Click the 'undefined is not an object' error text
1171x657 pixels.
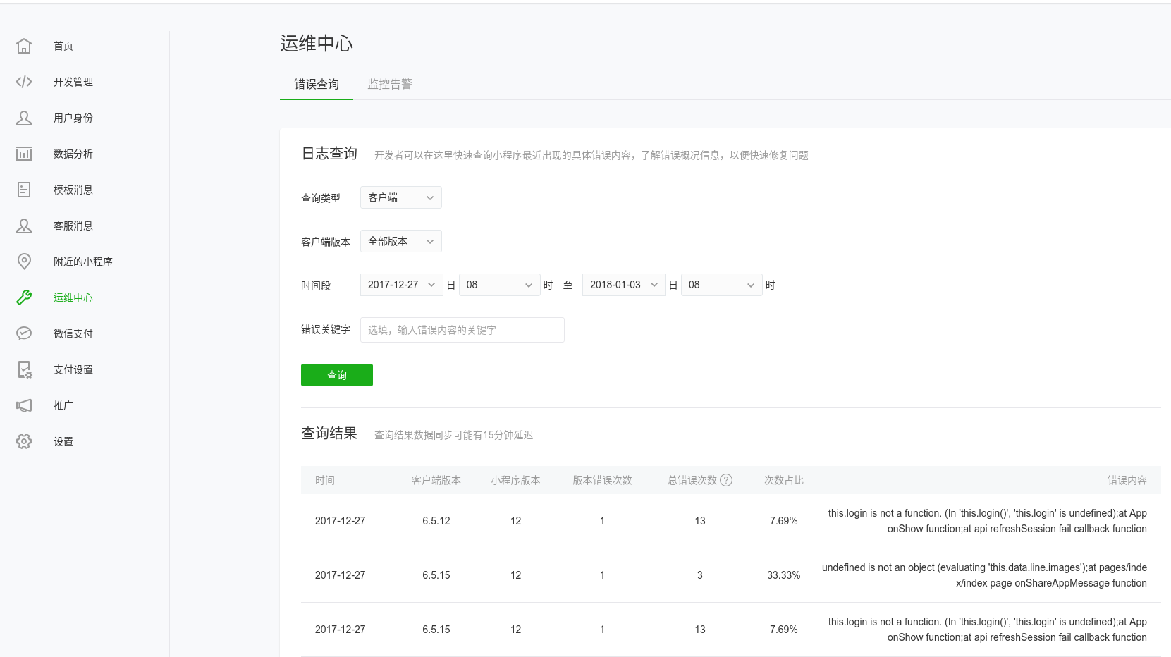(985, 575)
